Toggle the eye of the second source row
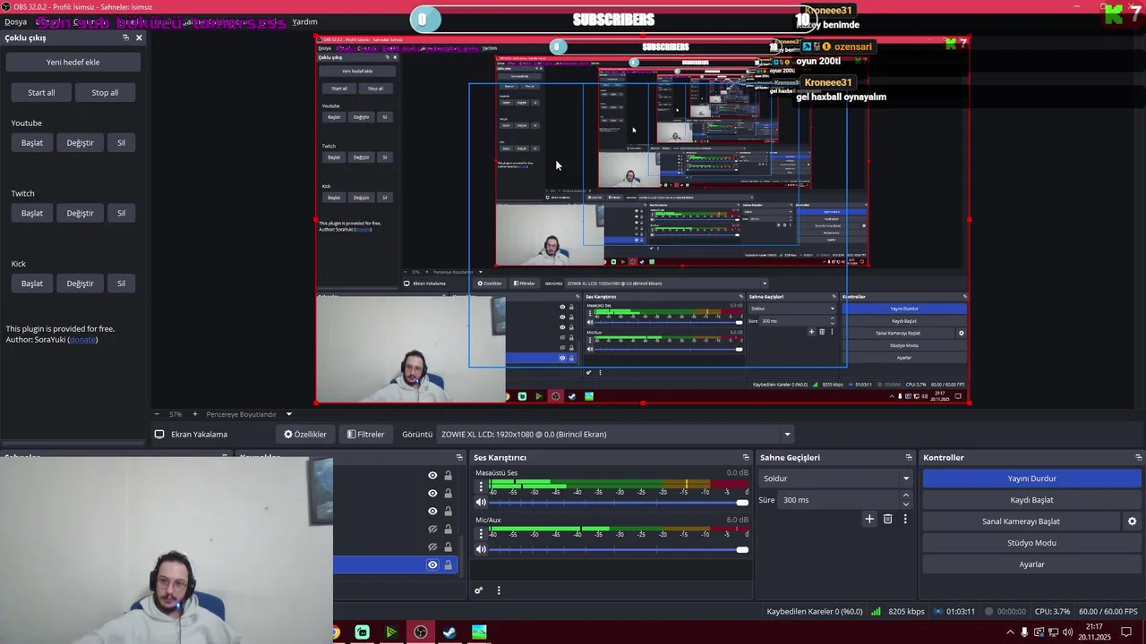Viewport: 1146px width, 644px height. (432, 493)
